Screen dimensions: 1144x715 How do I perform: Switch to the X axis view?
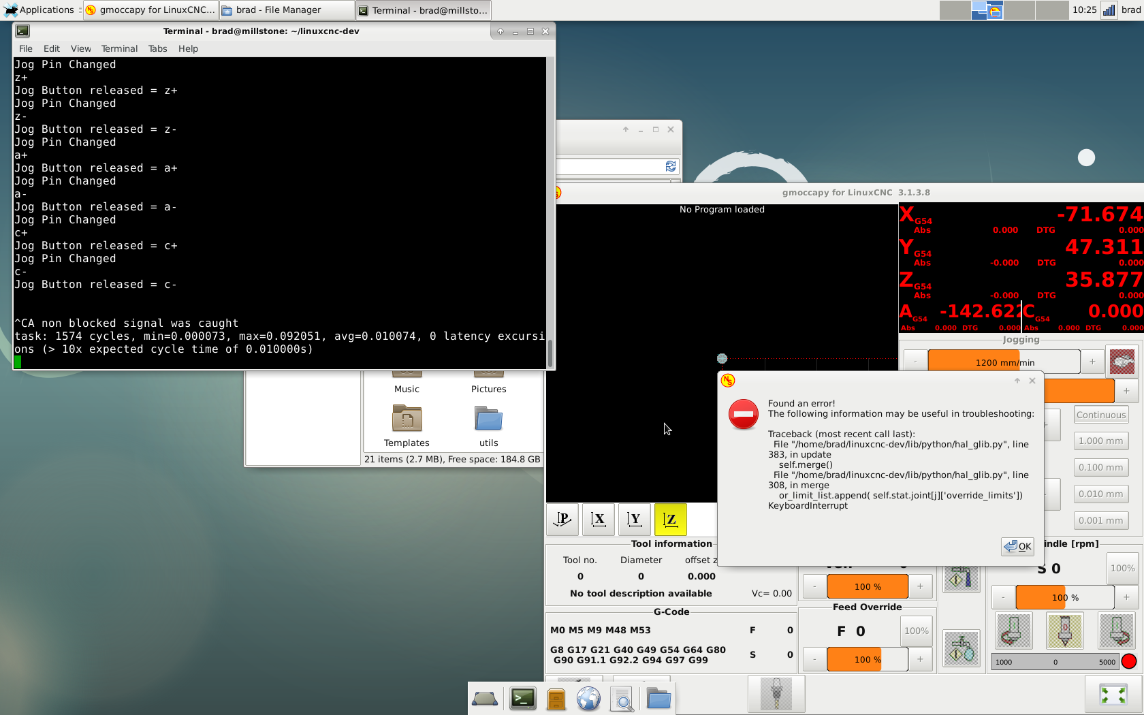point(599,520)
